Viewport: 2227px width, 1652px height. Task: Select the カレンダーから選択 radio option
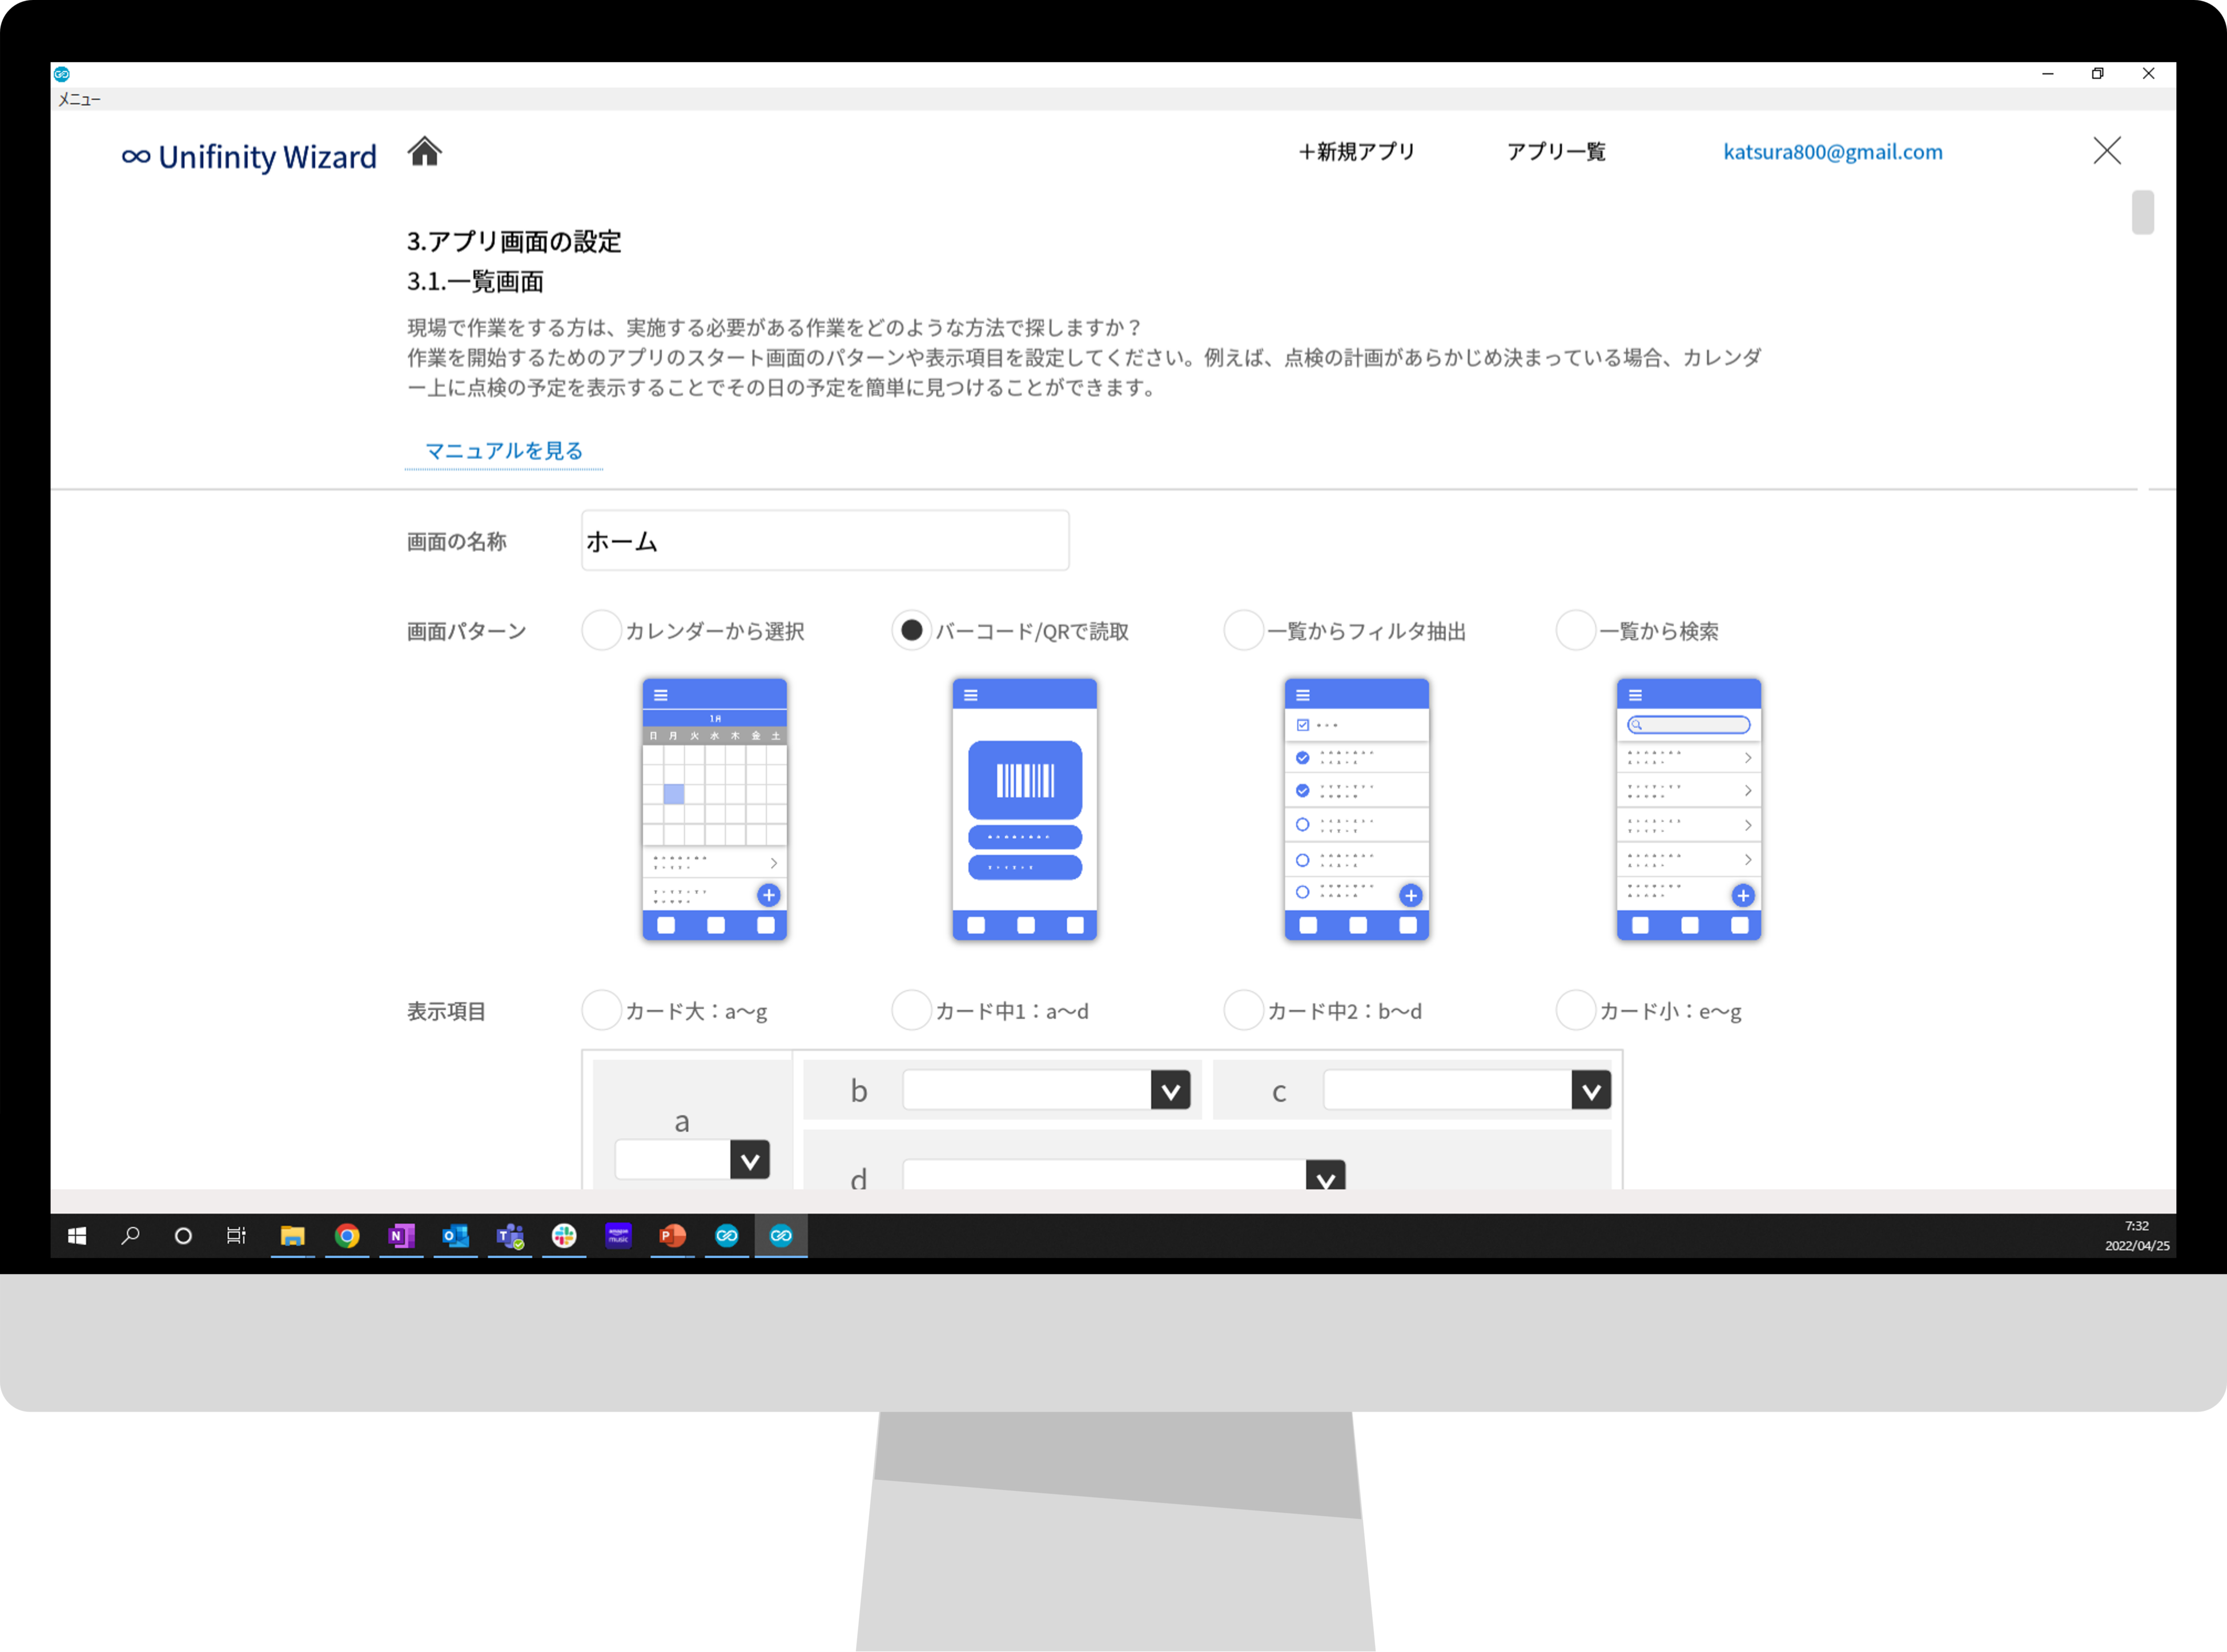(x=601, y=631)
